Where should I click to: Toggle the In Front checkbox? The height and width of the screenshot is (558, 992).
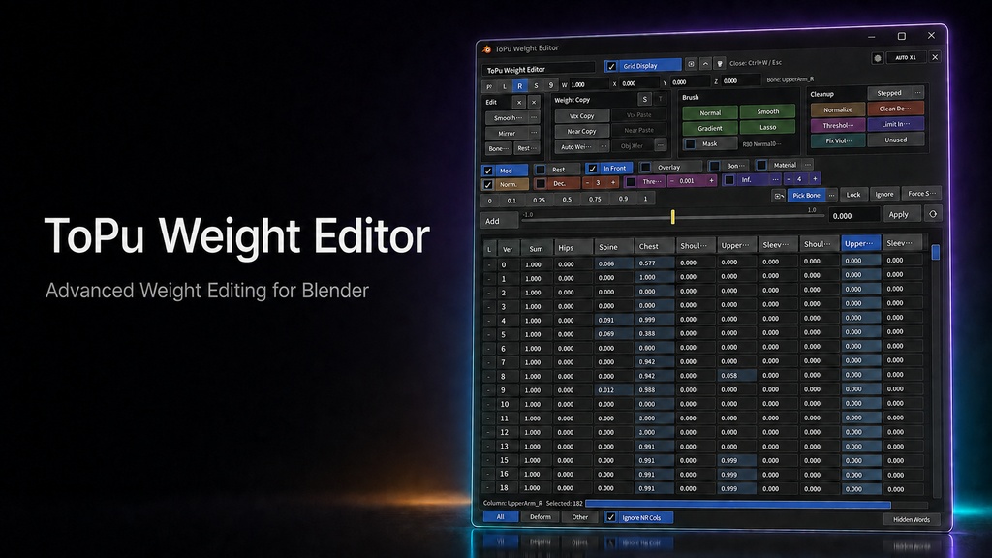[x=592, y=169]
